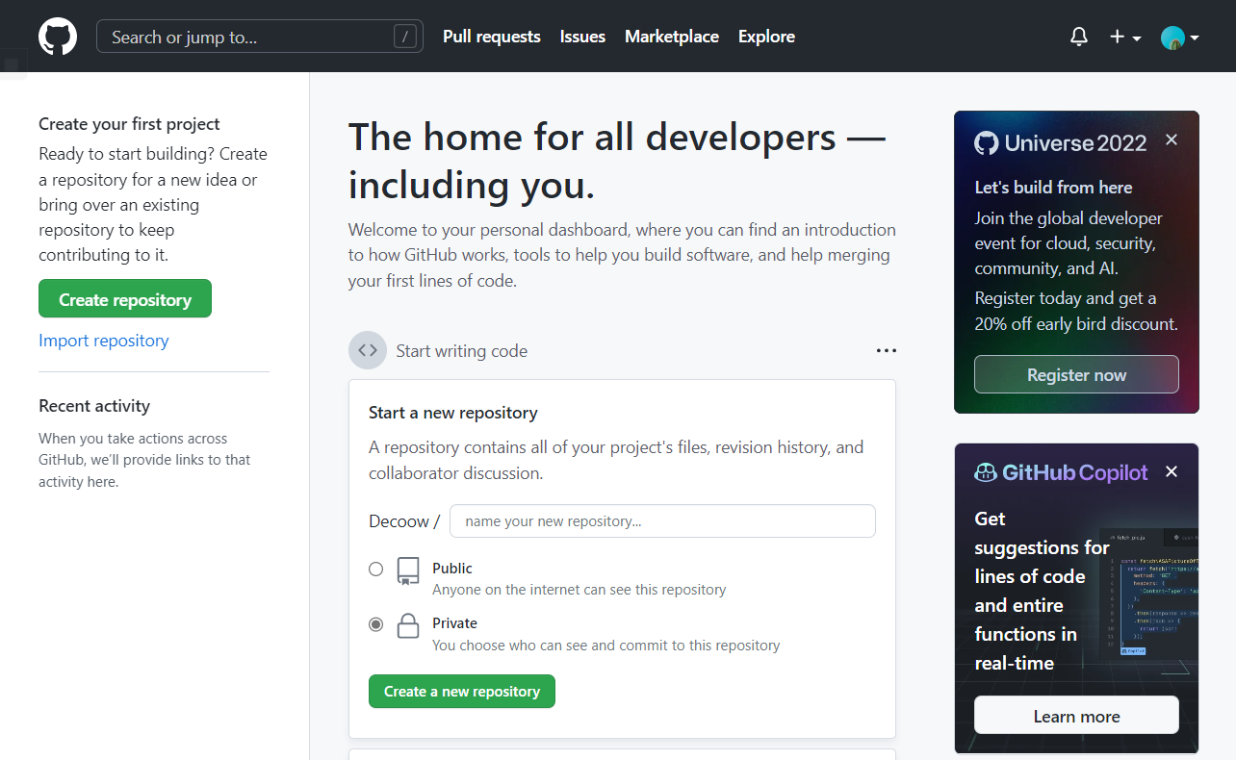Click the Recent activity heading
1236x760 pixels.
94,406
